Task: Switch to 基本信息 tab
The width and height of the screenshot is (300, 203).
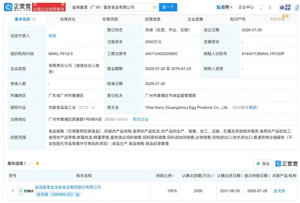Action: click(x=25, y=19)
